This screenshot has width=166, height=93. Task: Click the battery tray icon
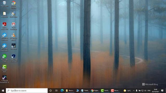click(140, 91)
